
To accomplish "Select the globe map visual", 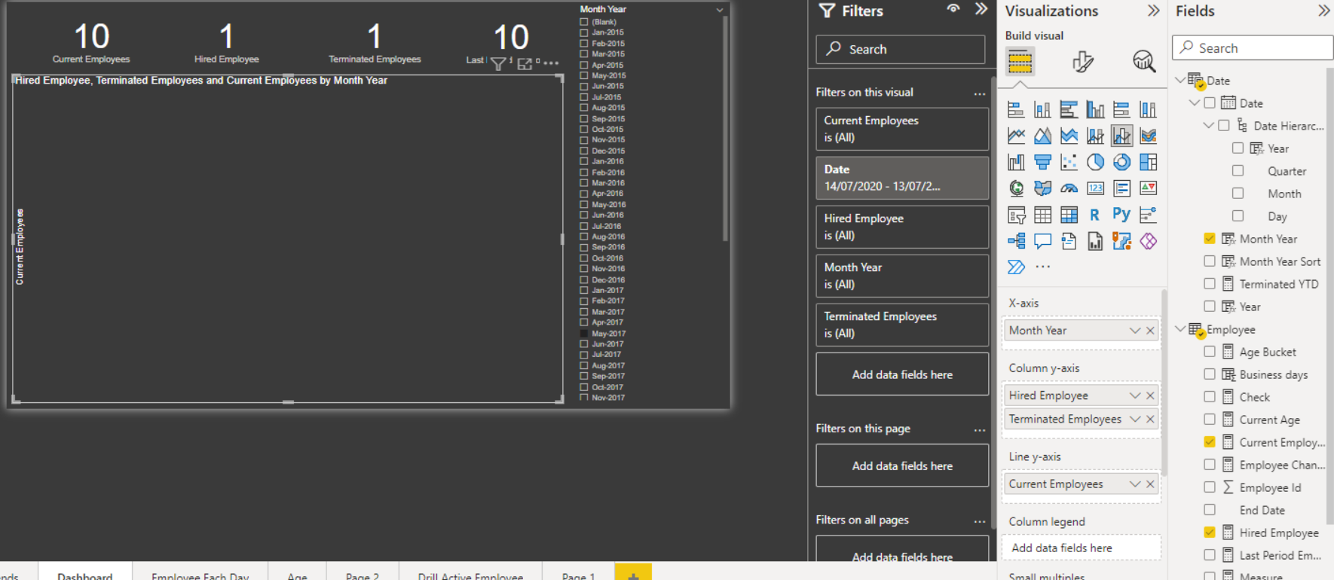I will click(x=1016, y=188).
